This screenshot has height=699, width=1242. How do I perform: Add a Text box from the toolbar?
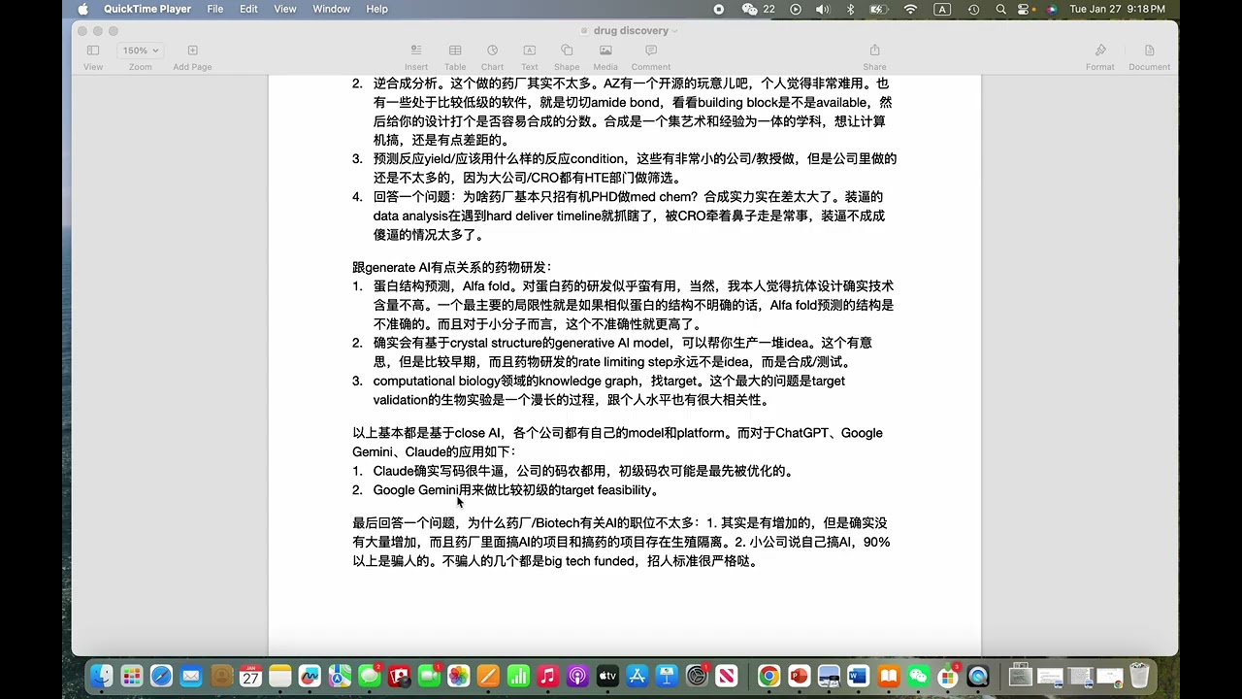coord(530,57)
